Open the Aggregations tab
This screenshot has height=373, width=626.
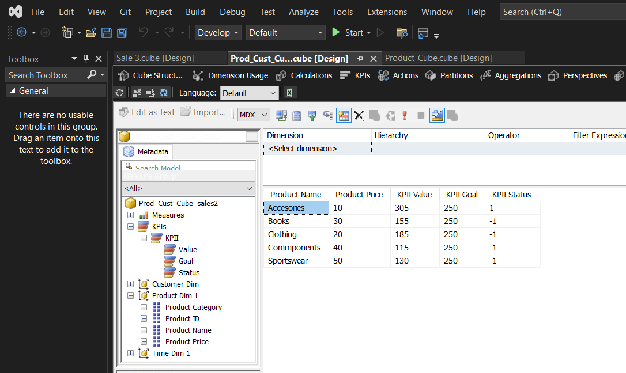pos(511,75)
